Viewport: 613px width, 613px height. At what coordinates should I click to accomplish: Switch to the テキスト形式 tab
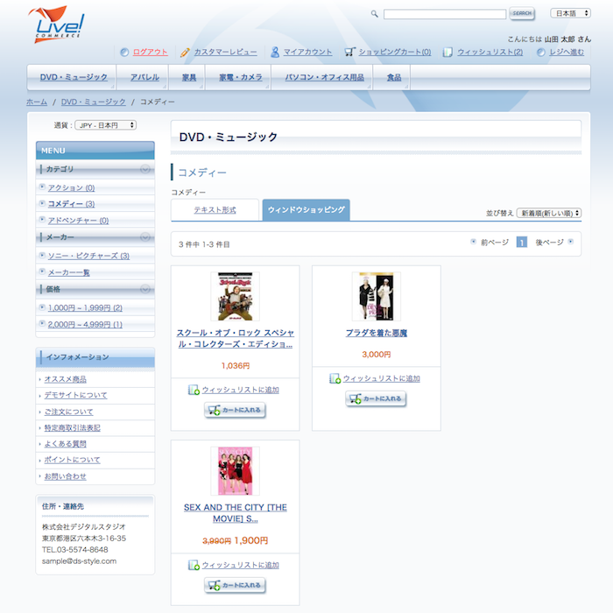[215, 210]
